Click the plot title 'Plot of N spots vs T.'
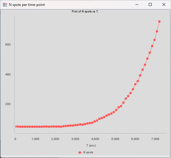This screenshot has height=158, width=171. point(85,12)
